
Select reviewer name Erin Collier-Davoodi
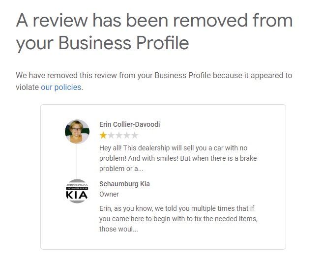(129, 124)
